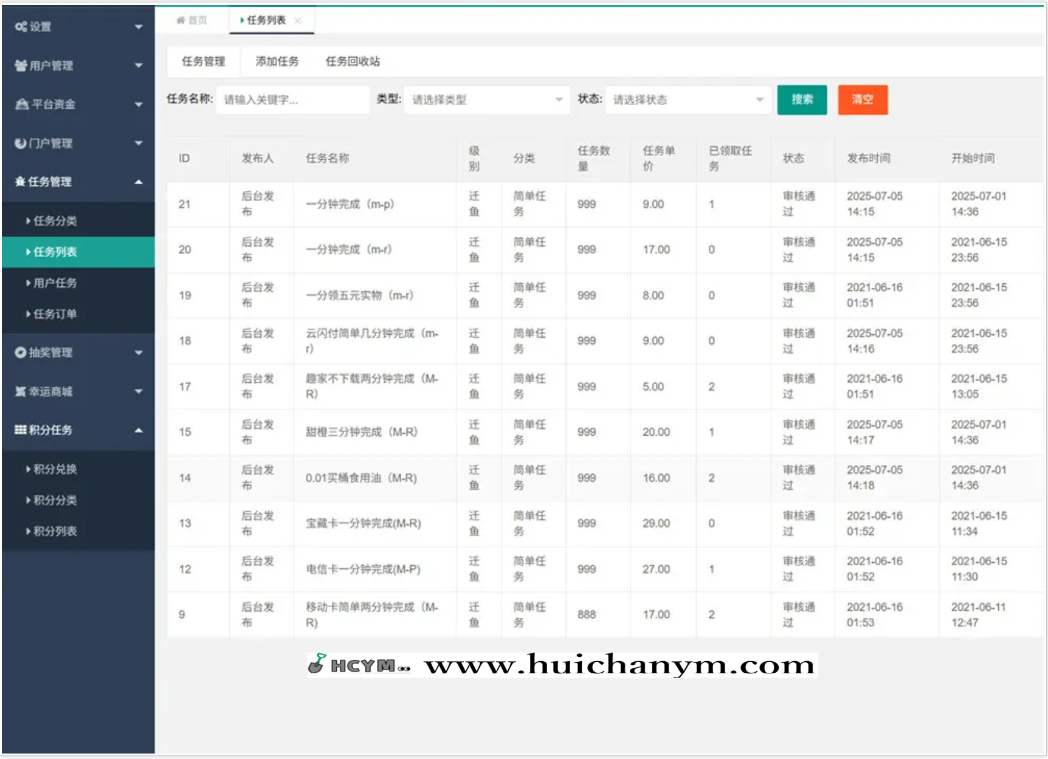
Task: Click task name 宝藏卡一分钟完成(M-R)
Action: (364, 524)
